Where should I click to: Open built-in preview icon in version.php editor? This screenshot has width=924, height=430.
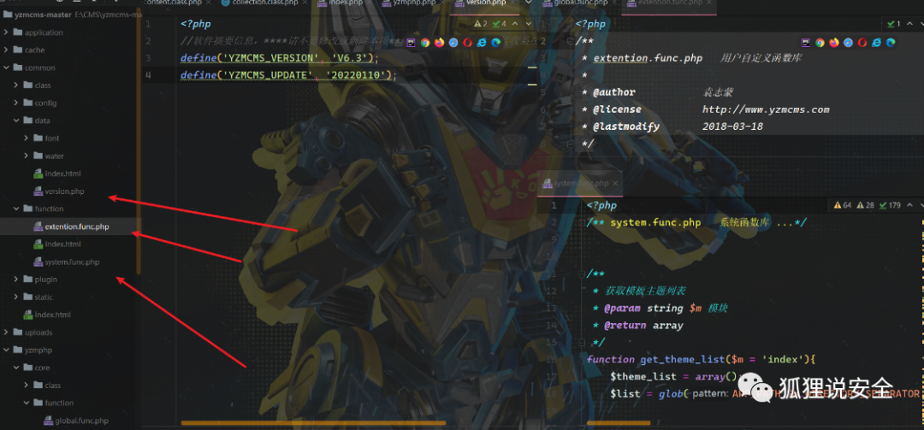(x=411, y=43)
